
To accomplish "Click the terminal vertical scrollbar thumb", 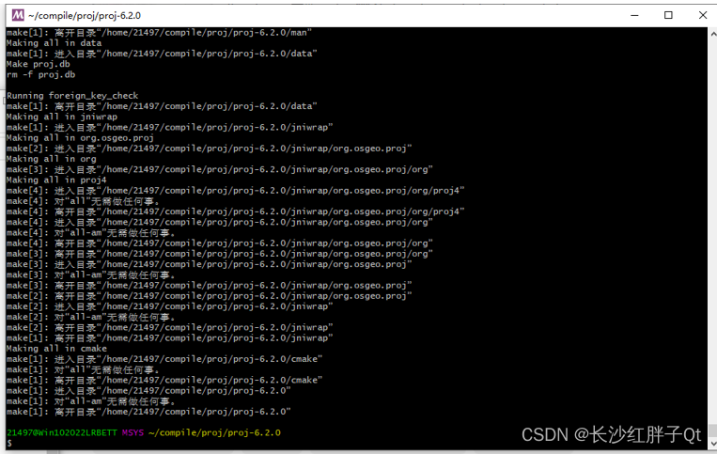I will pyautogui.click(x=712, y=431).
